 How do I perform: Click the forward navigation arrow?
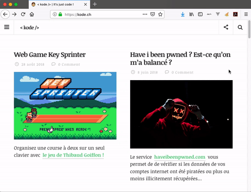(14, 14)
